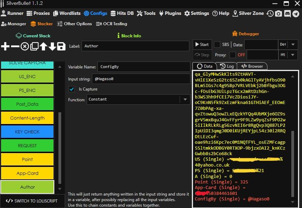Uncheck the Is Capture checkbox
Image resolution: width=302 pixels, height=208 pixels.
72,89
